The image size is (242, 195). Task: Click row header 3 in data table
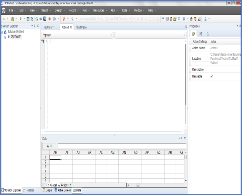coord(46,167)
